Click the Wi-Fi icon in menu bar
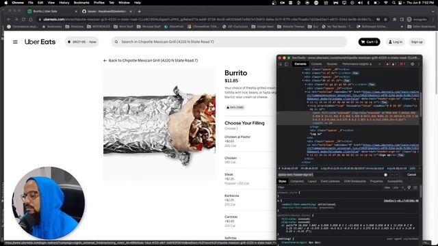 tap(386, 3)
